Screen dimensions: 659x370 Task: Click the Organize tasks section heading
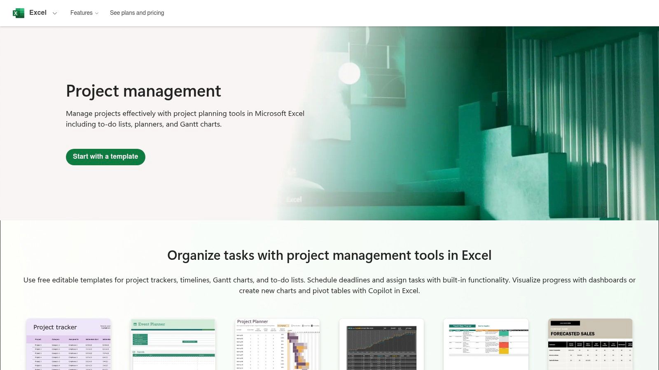pyautogui.click(x=329, y=255)
